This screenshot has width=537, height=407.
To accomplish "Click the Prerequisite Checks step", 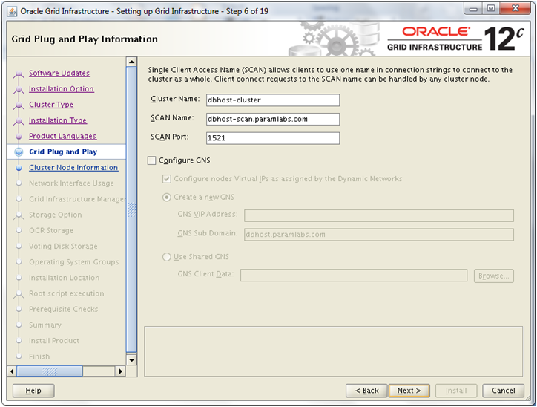I will tap(63, 310).
